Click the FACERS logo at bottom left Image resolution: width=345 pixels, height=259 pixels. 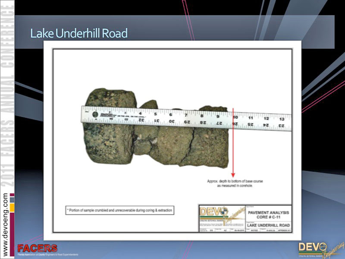(x=37, y=248)
